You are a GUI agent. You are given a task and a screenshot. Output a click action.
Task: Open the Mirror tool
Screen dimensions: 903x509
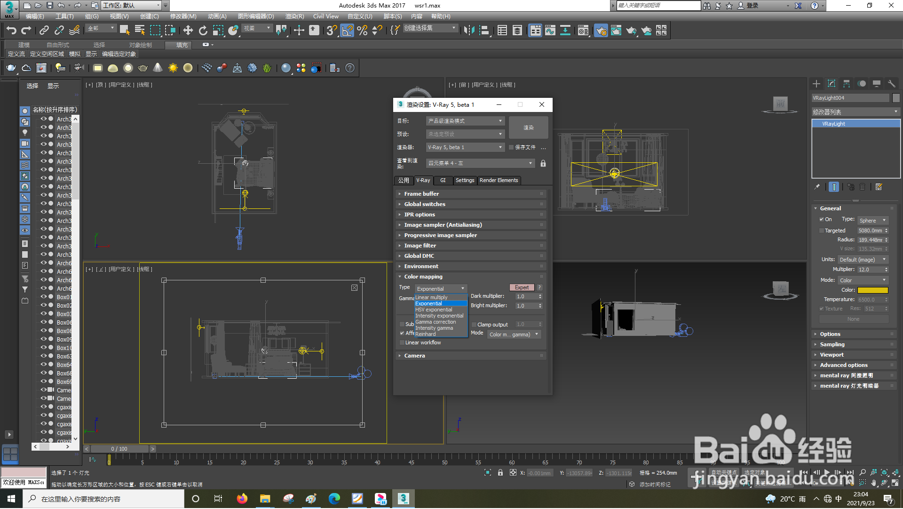point(468,31)
